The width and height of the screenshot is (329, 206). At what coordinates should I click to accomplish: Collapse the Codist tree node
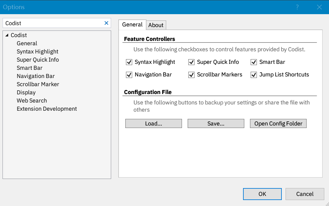[7, 35]
